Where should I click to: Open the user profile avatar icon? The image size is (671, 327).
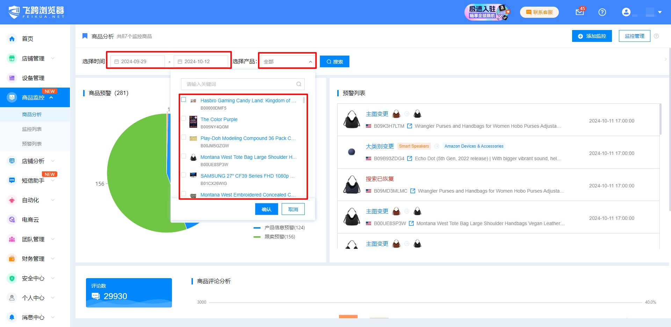(x=626, y=12)
